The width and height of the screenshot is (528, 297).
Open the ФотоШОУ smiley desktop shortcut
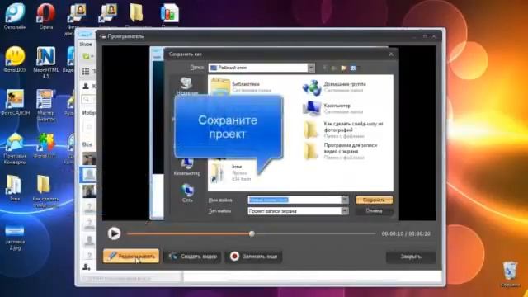click(x=15, y=59)
